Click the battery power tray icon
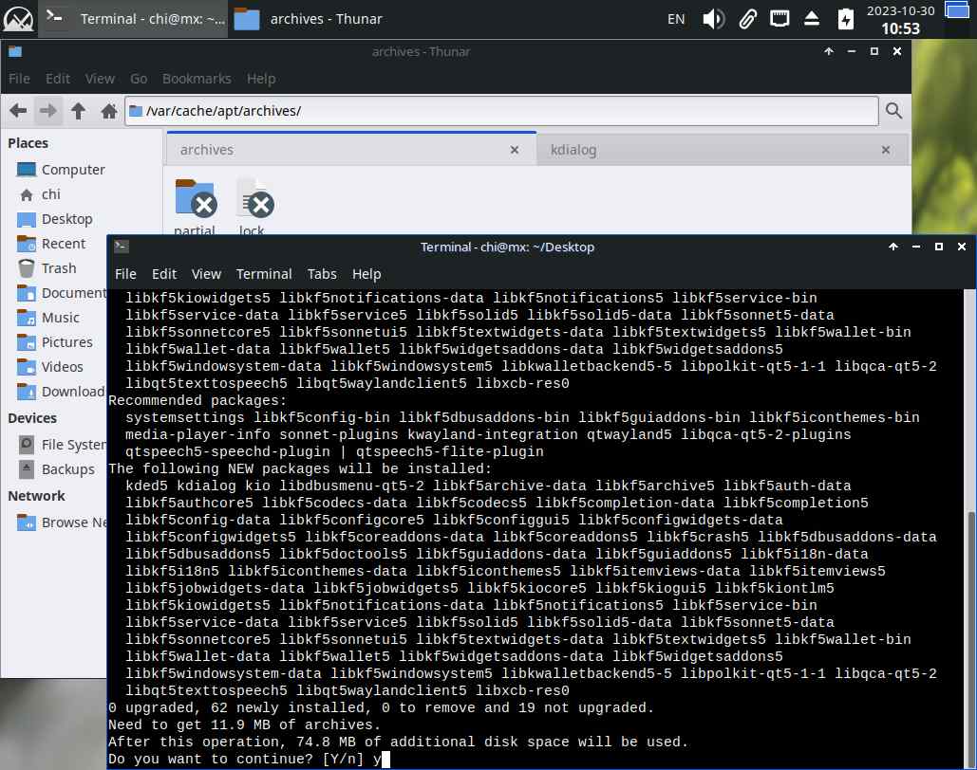 point(845,19)
